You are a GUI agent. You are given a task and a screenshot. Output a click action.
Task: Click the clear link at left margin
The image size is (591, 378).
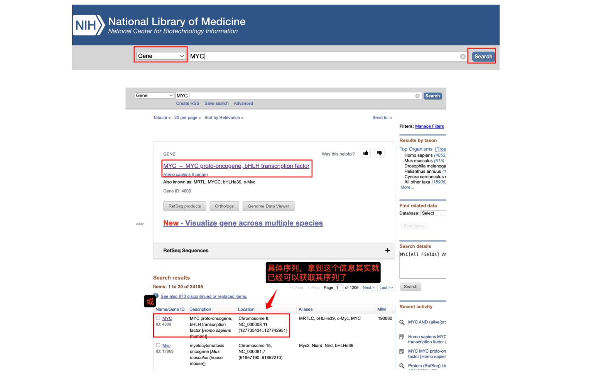coord(140,224)
